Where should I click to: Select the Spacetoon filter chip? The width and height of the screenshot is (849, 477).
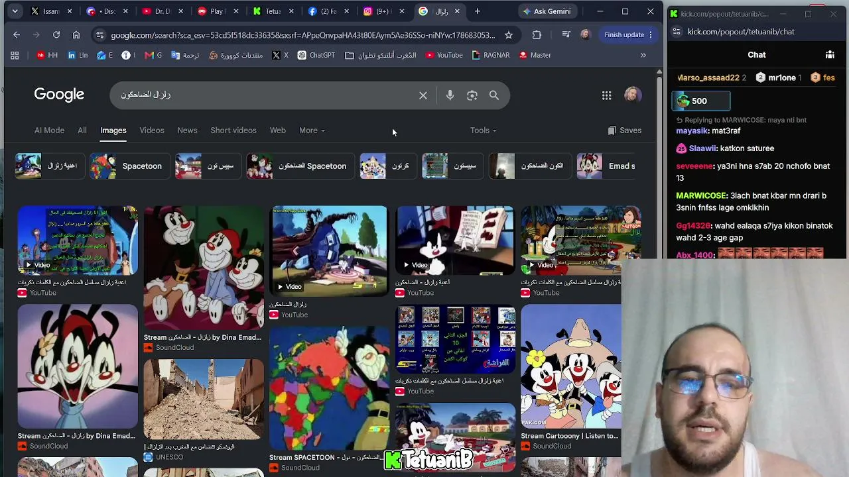click(129, 166)
